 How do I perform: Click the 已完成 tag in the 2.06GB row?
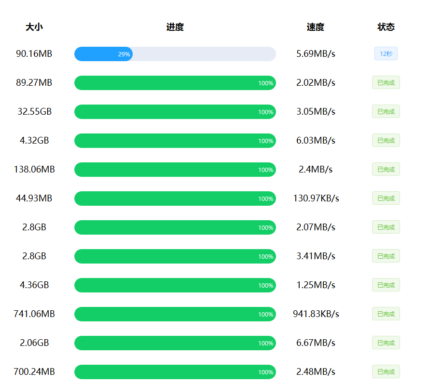click(x=386, y=343)
